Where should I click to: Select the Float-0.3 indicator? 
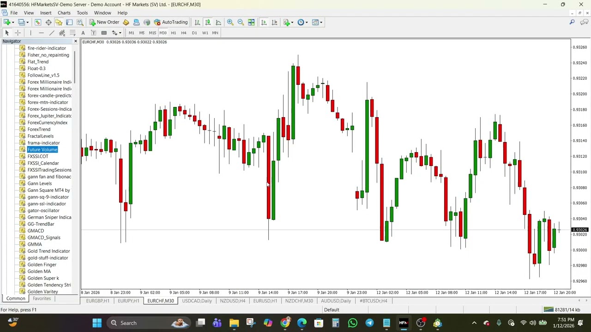pos(36,68)
